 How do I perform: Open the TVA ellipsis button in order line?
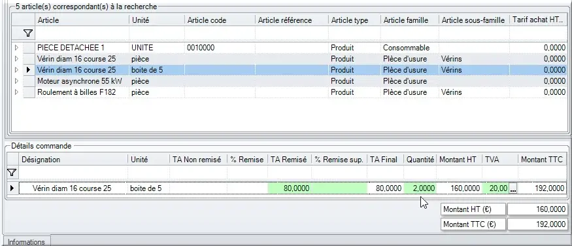click(x=513, y=188)
